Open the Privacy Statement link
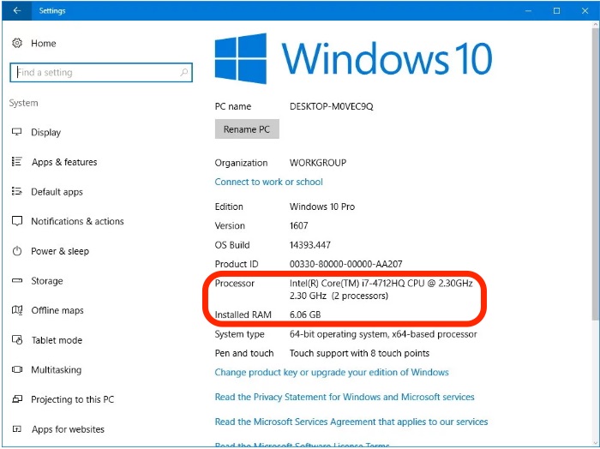This screenshot has height=449, width=600. pos(345,397)
